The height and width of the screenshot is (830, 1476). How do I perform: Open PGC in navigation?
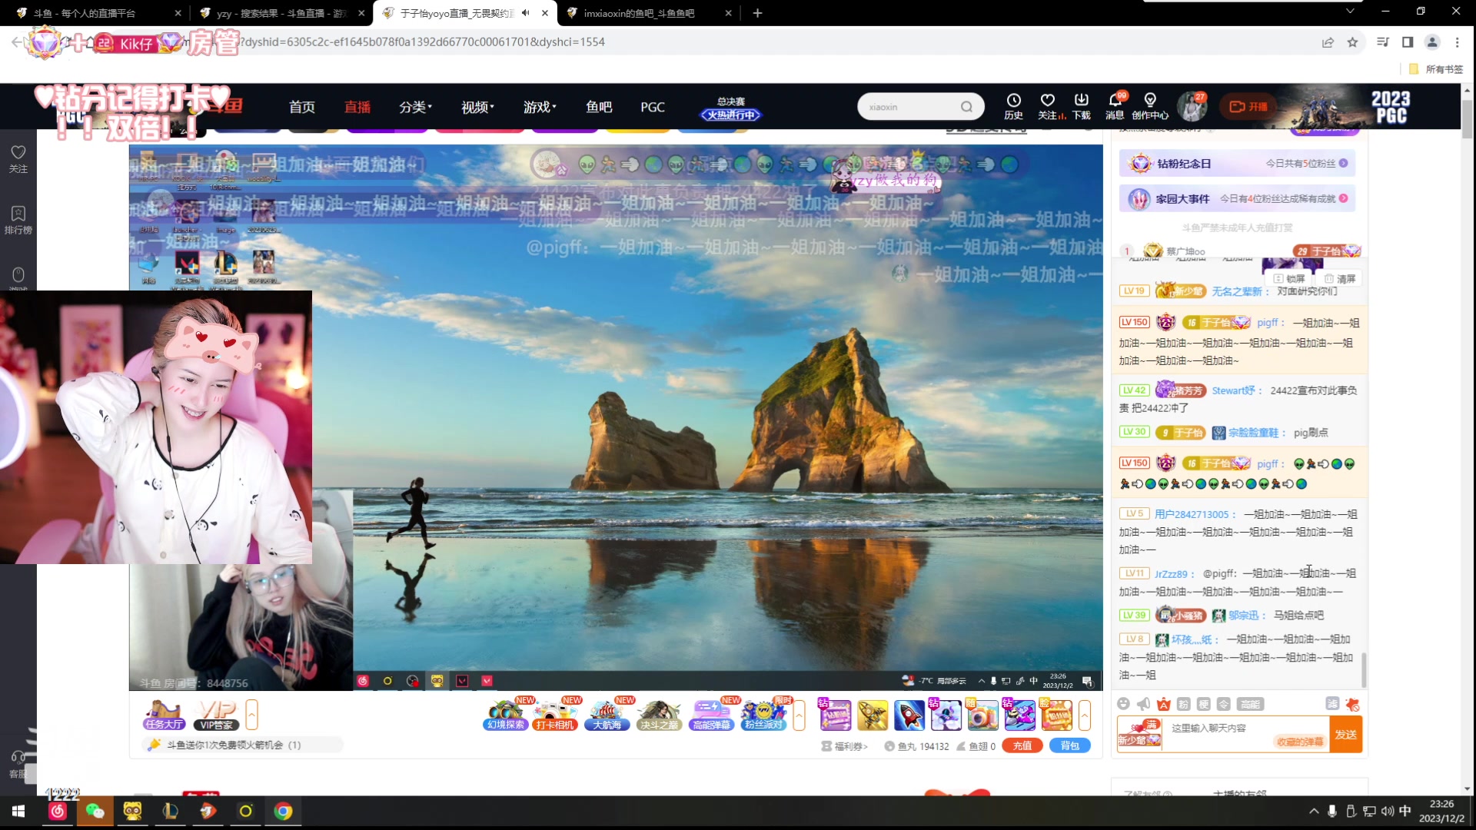point(653,107)
